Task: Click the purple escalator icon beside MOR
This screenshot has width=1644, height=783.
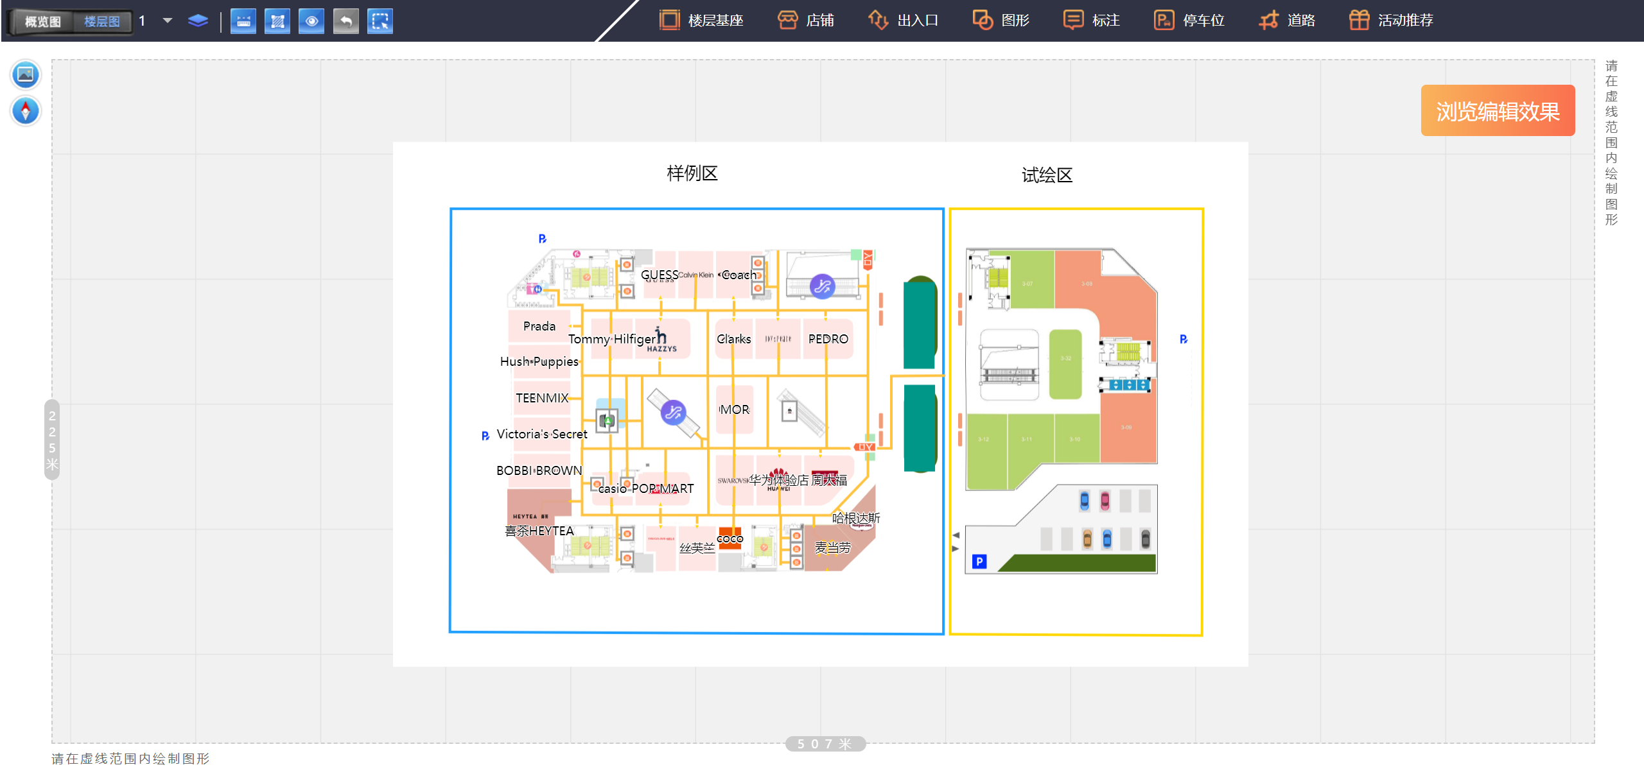Action: 673,412
